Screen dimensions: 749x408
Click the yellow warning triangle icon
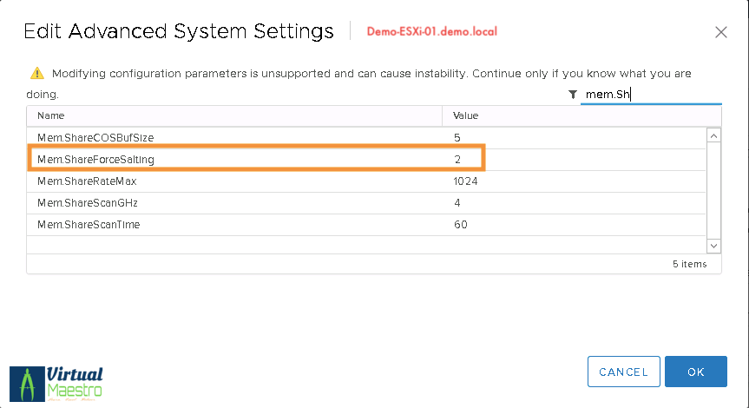(36, 74)
